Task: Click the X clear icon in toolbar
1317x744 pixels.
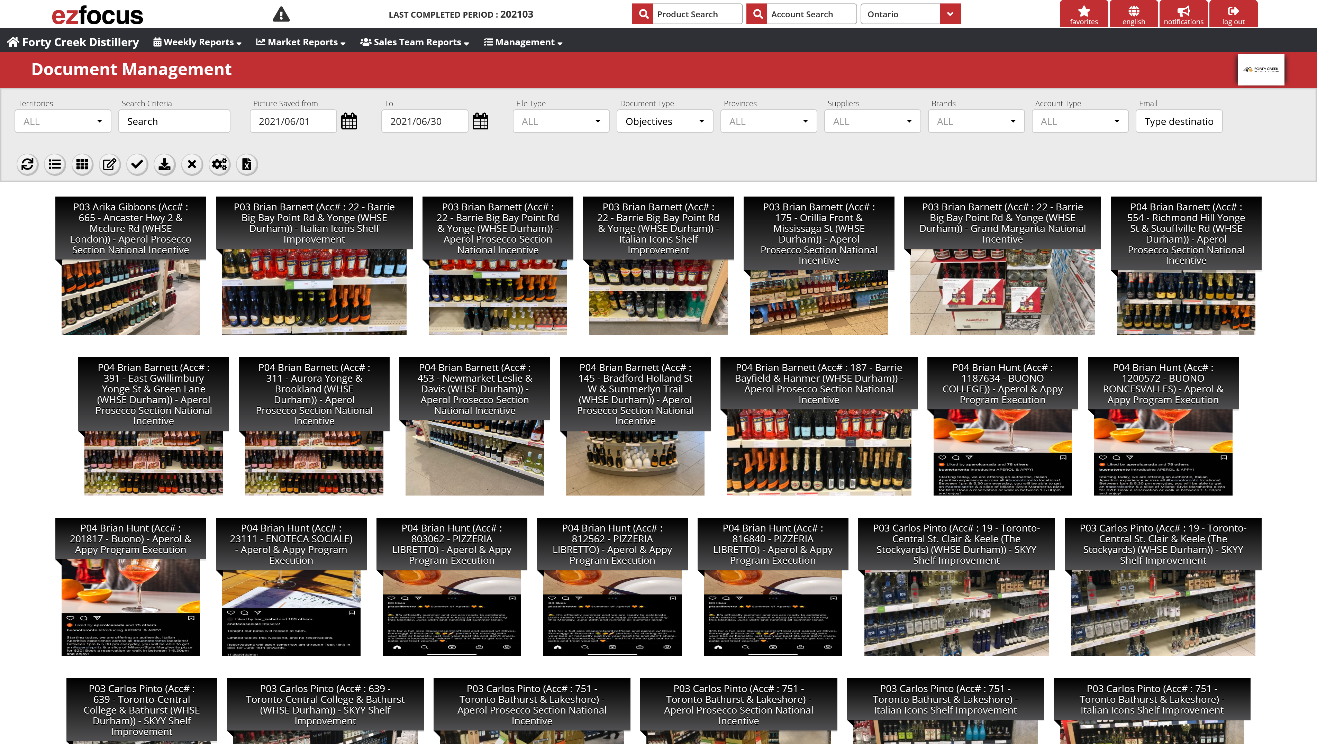Action: tap(192, 164)
